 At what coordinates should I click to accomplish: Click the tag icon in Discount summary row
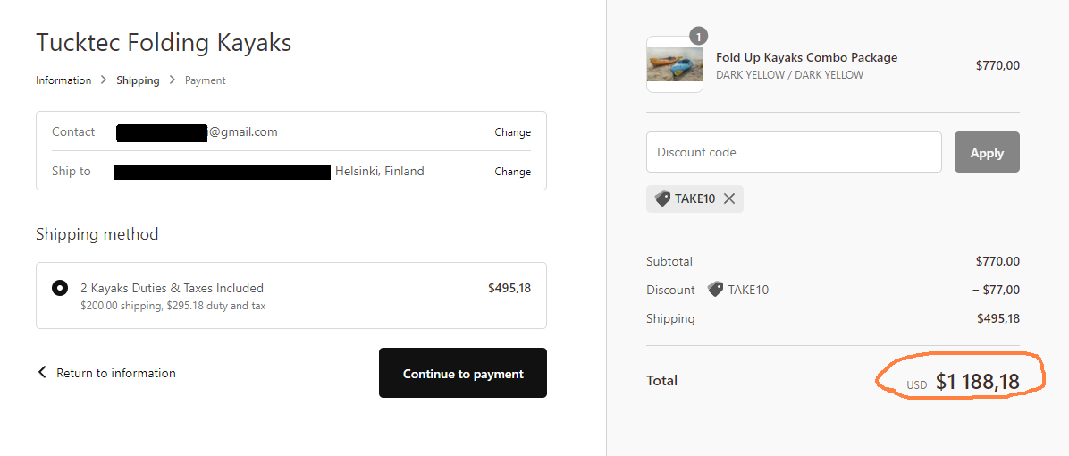click(x=715, y=290)
